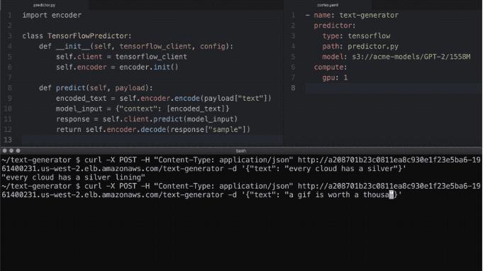This screenshot has height=271, width=483.
Task: Click the terminal line ending '"every cloud has a silver"}'
Action: pyautogui.click(x=204, y=169)
